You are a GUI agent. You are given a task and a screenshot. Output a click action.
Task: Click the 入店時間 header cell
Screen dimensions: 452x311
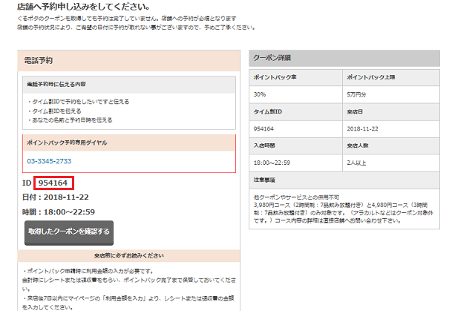coord(295,145)
